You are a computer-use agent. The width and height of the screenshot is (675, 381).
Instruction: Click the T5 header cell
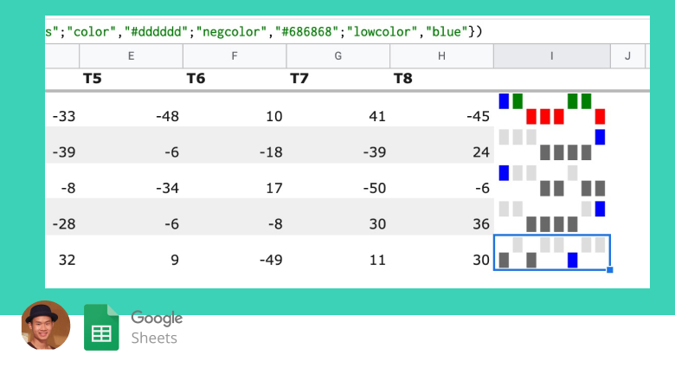pyautogui.click(x=132, y=79)
